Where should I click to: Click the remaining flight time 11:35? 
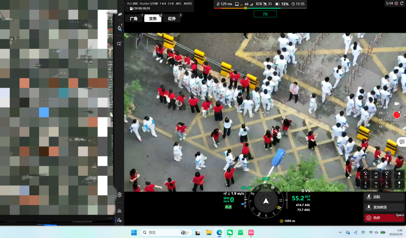click(298, 4)
